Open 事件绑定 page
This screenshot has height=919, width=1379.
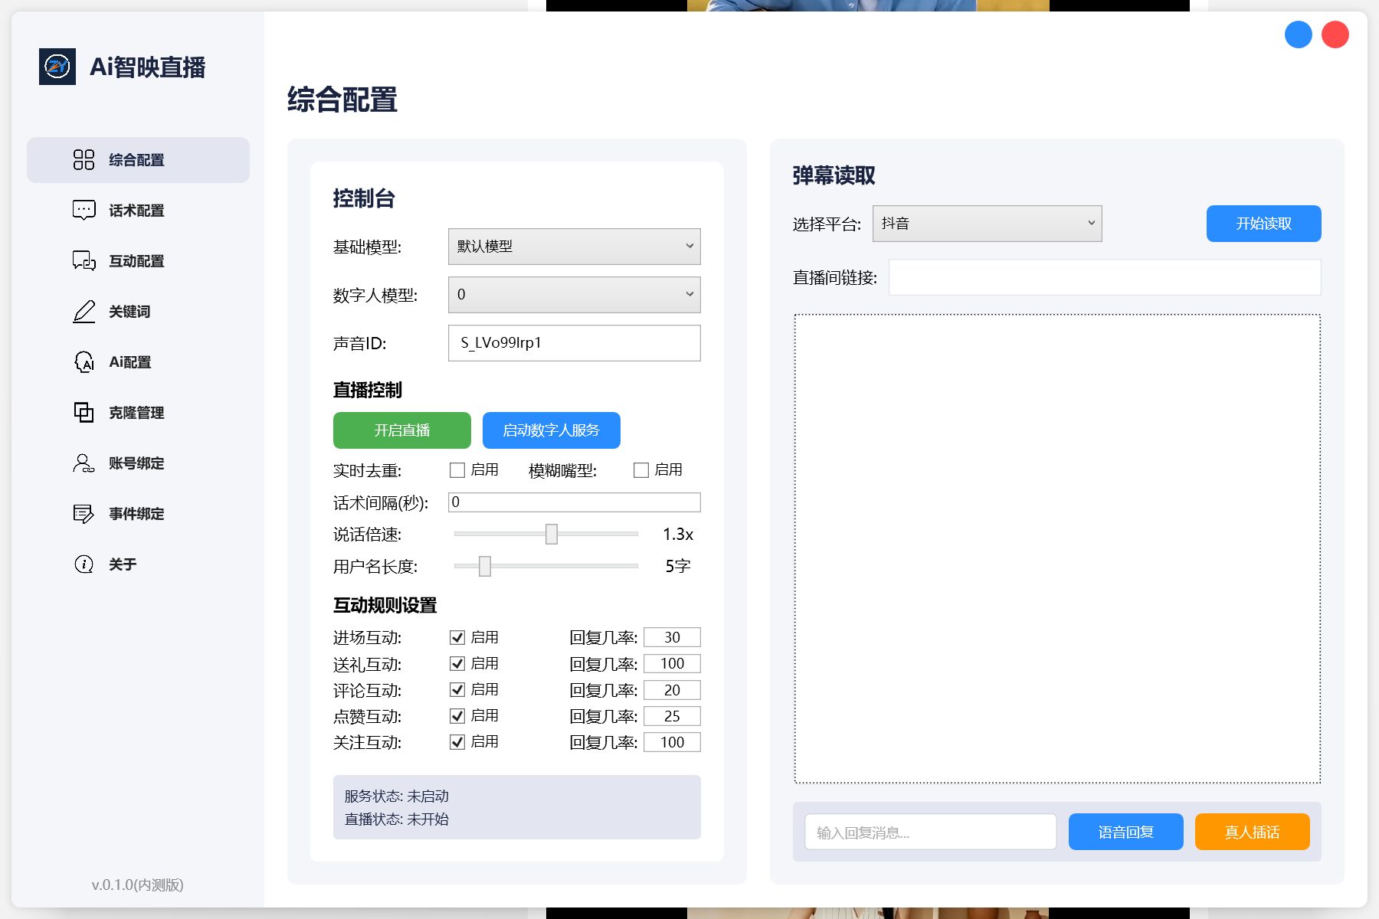click(138, 514)
